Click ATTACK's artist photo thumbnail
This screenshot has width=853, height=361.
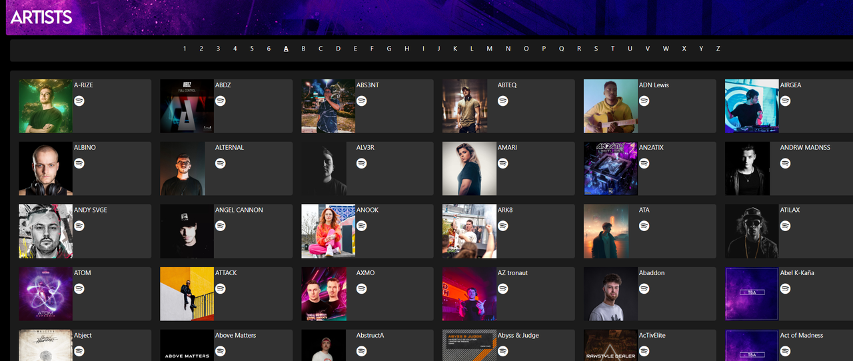tap(187, 294)
